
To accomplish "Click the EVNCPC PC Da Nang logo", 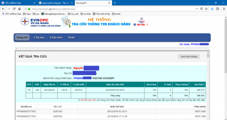I will (x=41, y=22).
